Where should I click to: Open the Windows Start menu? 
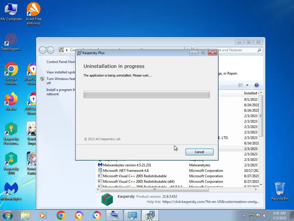7,215
